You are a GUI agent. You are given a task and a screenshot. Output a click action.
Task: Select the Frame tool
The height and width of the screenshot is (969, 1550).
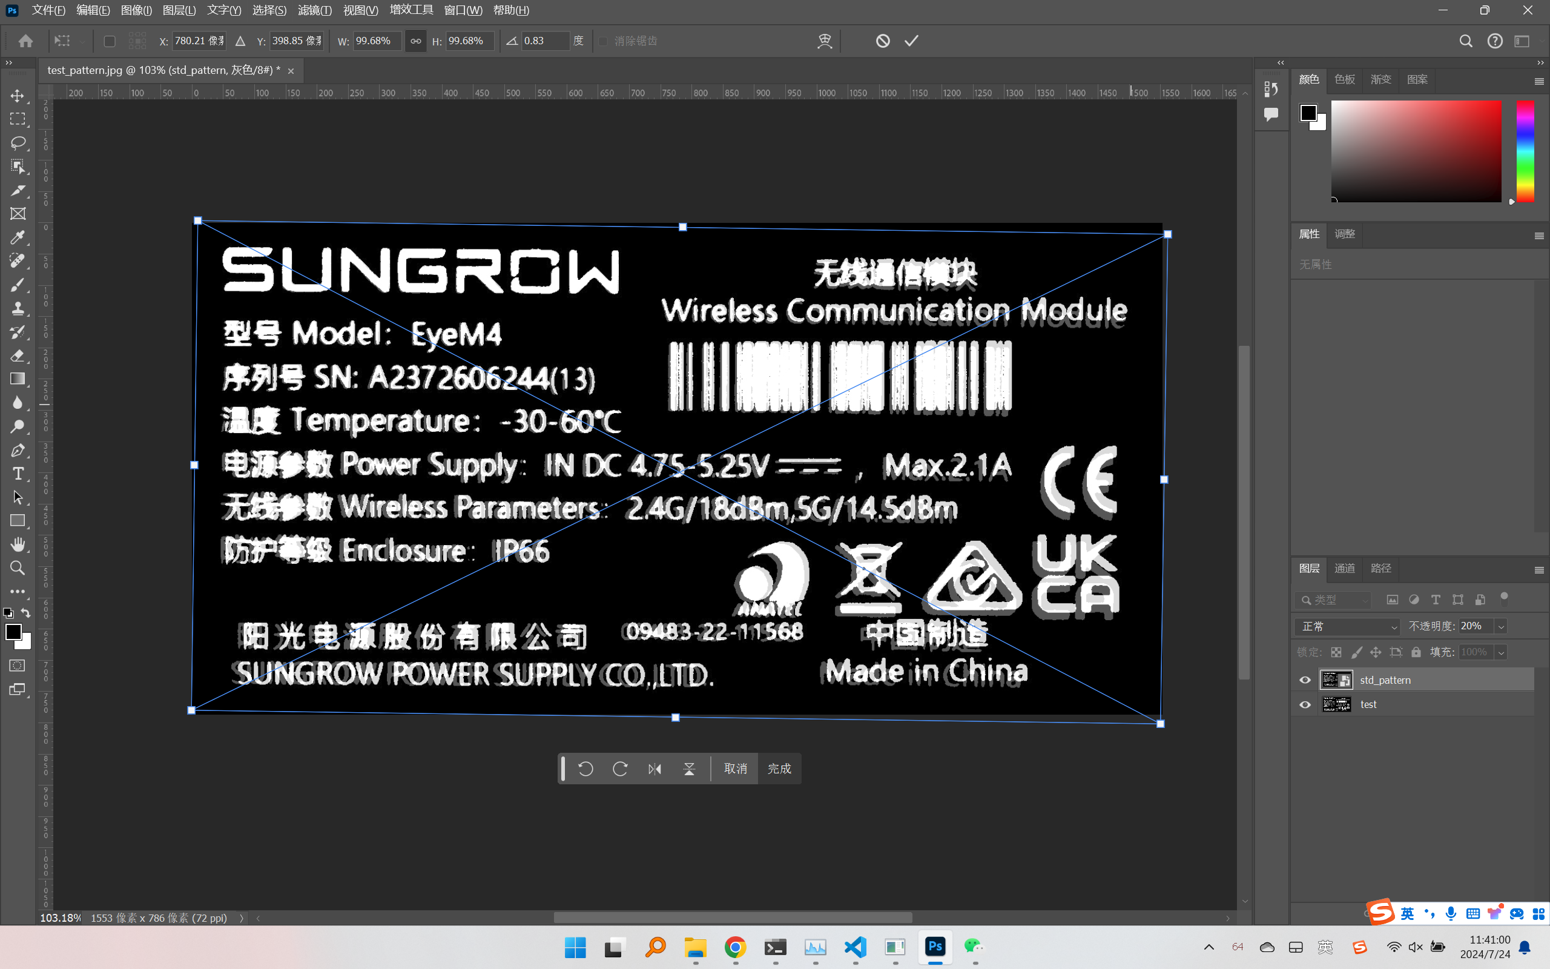(x=18, y=214)
